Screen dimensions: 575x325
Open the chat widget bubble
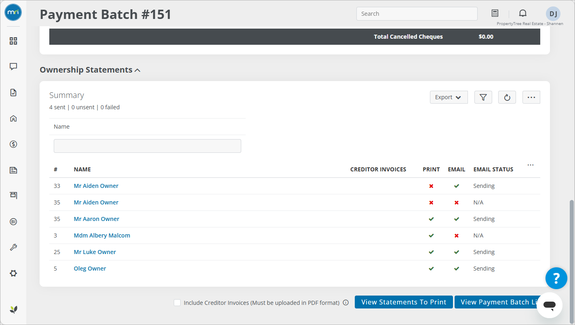click(550, 305)
